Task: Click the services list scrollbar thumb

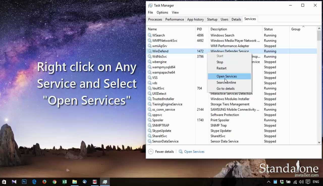Action: (x=319, y=36)
